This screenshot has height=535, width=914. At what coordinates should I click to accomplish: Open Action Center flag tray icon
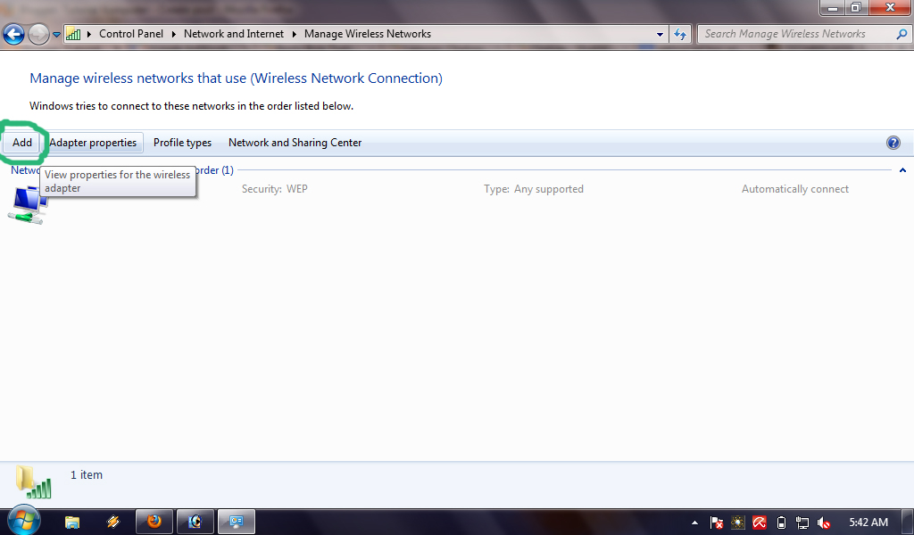[717, 523]
